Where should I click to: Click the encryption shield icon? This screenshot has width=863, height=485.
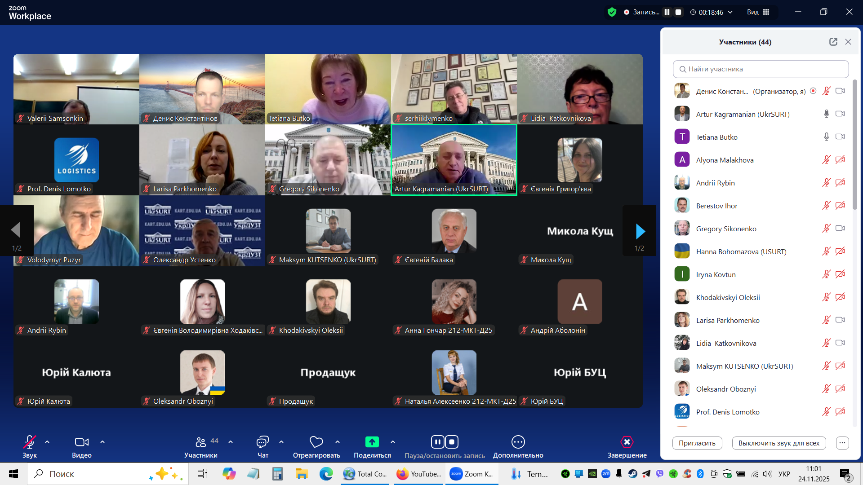point(612,12)
